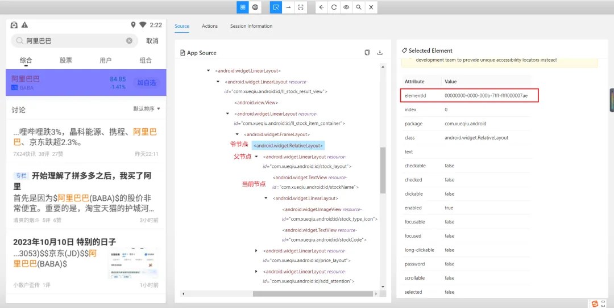This screenshot has height=308, width=614.
Task: Click the class value android.widget.RelativeLayout
Action: [476, 138]
